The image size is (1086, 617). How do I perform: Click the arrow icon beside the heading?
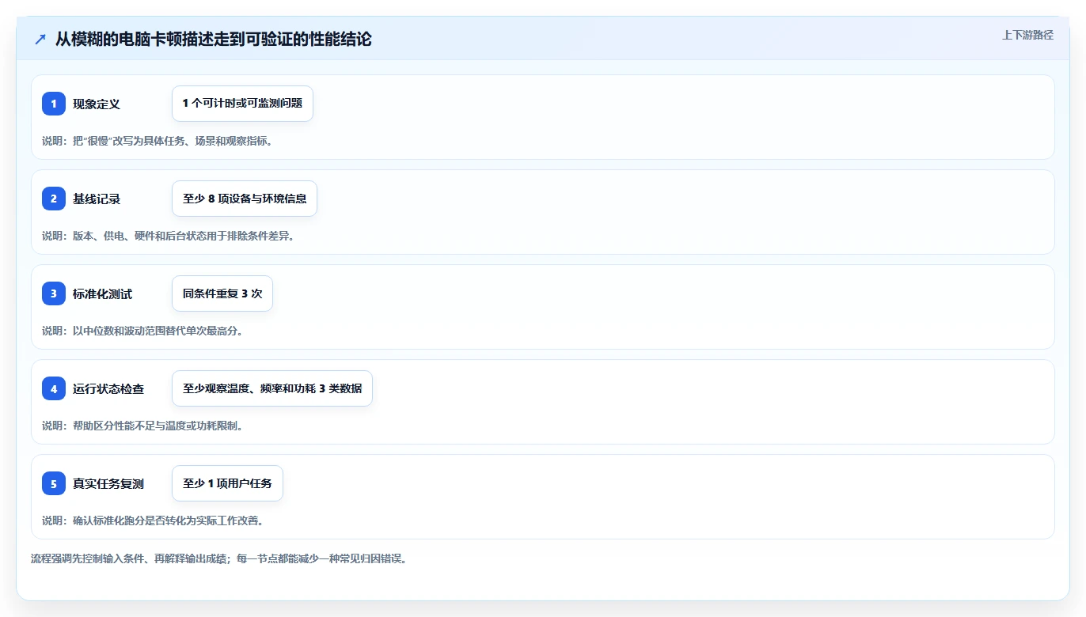coord(40,39)
